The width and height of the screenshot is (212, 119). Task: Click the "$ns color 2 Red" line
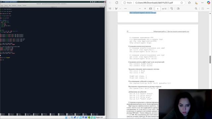pyautogui.click(x=137, y=73)
